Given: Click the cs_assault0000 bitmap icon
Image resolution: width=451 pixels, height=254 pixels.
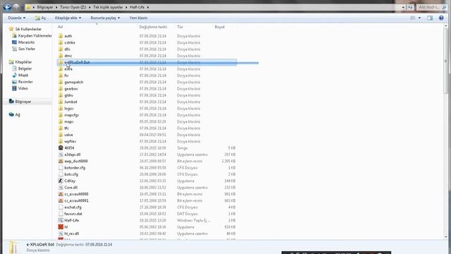Looking at the screenshot, I should tap(61, 194).
